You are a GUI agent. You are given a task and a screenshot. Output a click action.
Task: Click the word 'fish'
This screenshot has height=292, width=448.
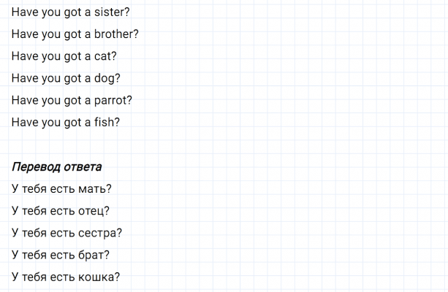106,122
